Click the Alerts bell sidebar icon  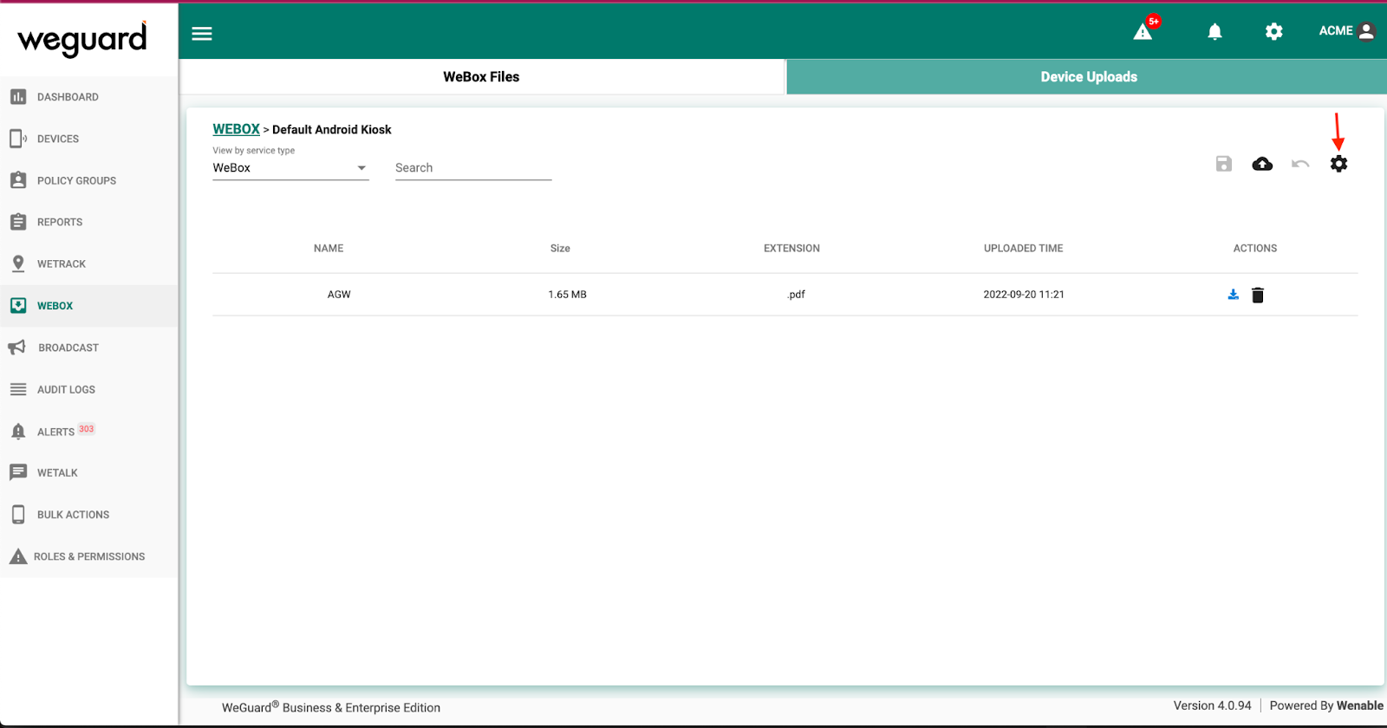[x=18, y=432]
